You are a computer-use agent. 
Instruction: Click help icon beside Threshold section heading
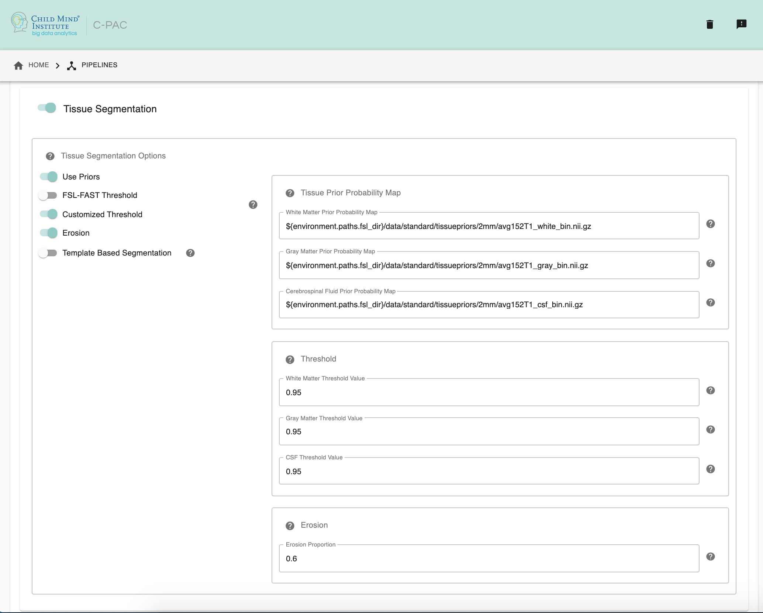[290, 359]
